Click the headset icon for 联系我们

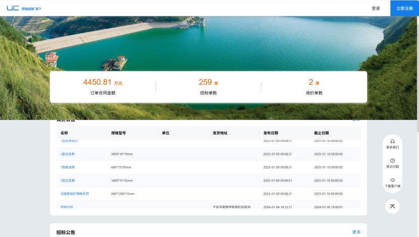(392, 142)
